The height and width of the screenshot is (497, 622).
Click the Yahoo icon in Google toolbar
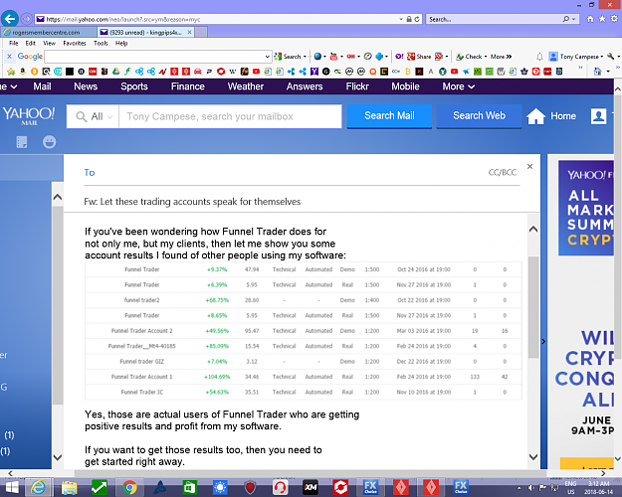[399, 57]
